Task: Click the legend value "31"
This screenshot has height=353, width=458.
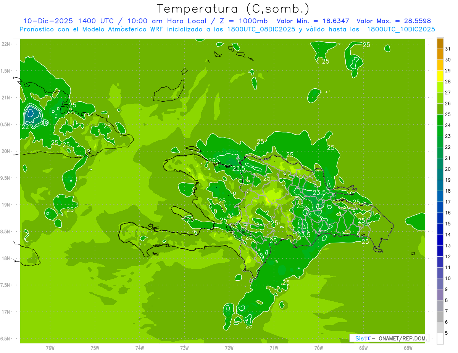Action: point(448,49)
